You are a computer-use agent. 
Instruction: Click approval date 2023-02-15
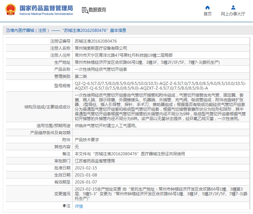click(x=86, y=168)
